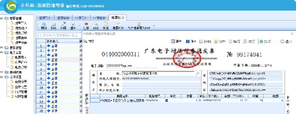296x114 pixels.
Task: Click the red power 退出 exit button
Action: click(x=286, y=41)
